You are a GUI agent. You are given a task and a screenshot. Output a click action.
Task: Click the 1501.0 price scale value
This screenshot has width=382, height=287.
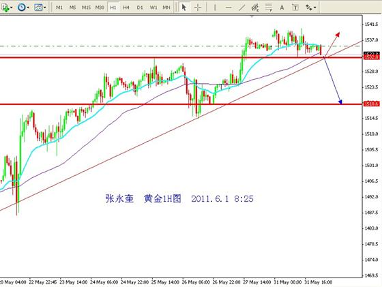371,166
